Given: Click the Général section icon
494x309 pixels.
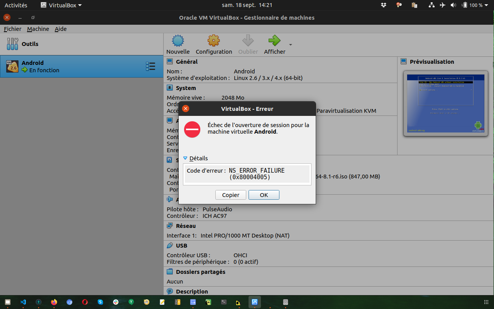Looking at the screenshot, I should pos(169,61).
